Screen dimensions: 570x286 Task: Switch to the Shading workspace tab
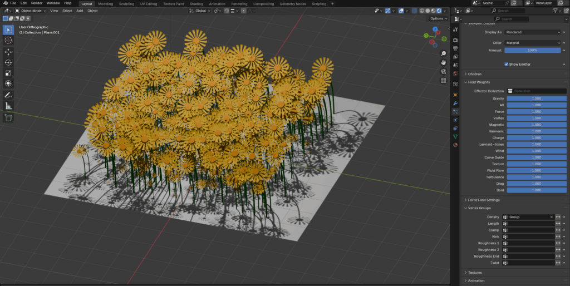pyautogui.click(x=196, y=4)
